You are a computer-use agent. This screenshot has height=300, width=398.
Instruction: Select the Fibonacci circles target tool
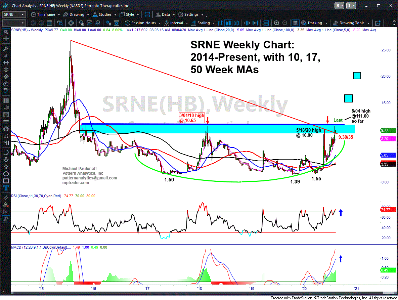coord(6,129)
